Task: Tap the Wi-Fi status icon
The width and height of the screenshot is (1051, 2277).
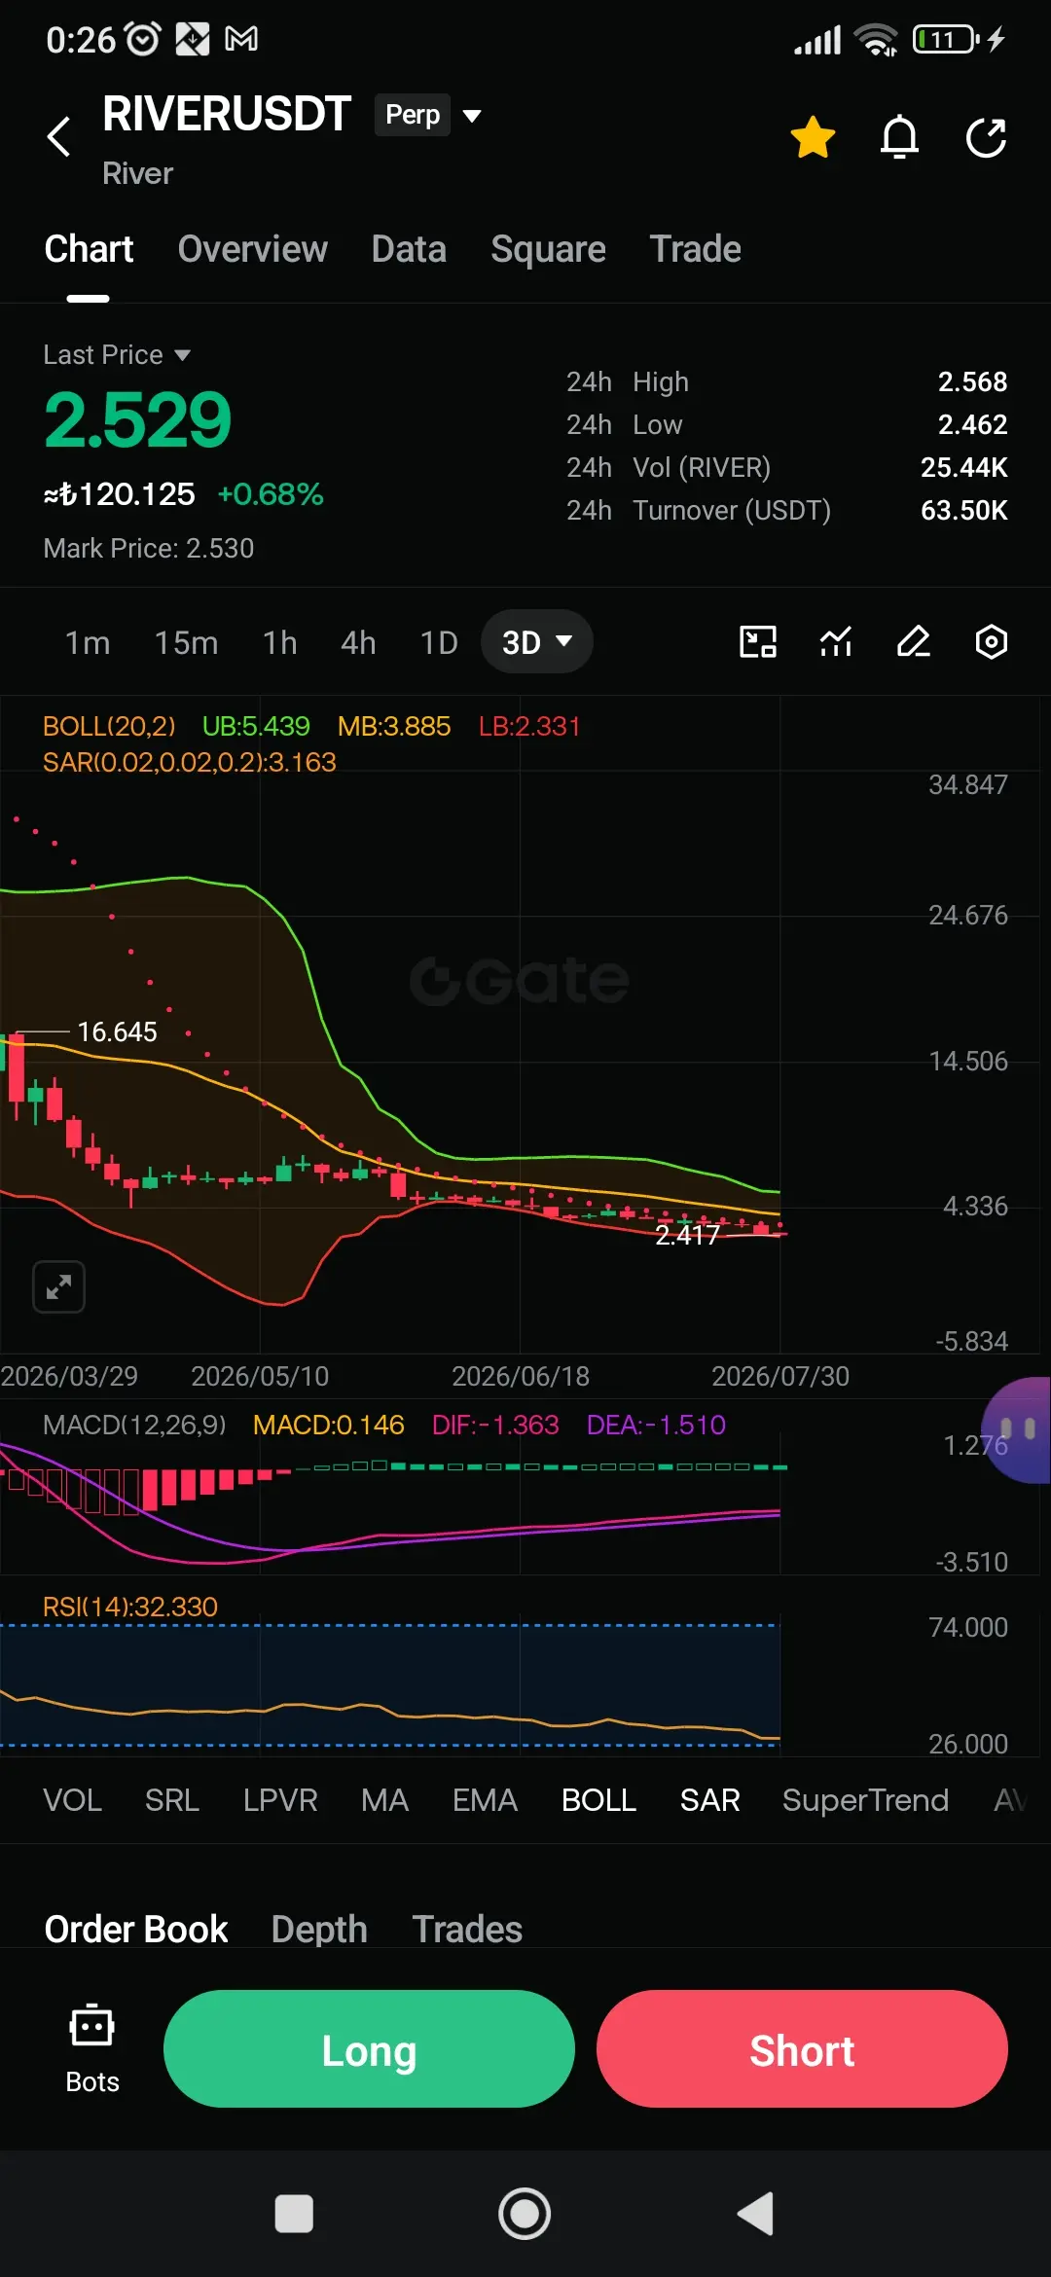Action: pyautogui.click(x=876, y=39)
